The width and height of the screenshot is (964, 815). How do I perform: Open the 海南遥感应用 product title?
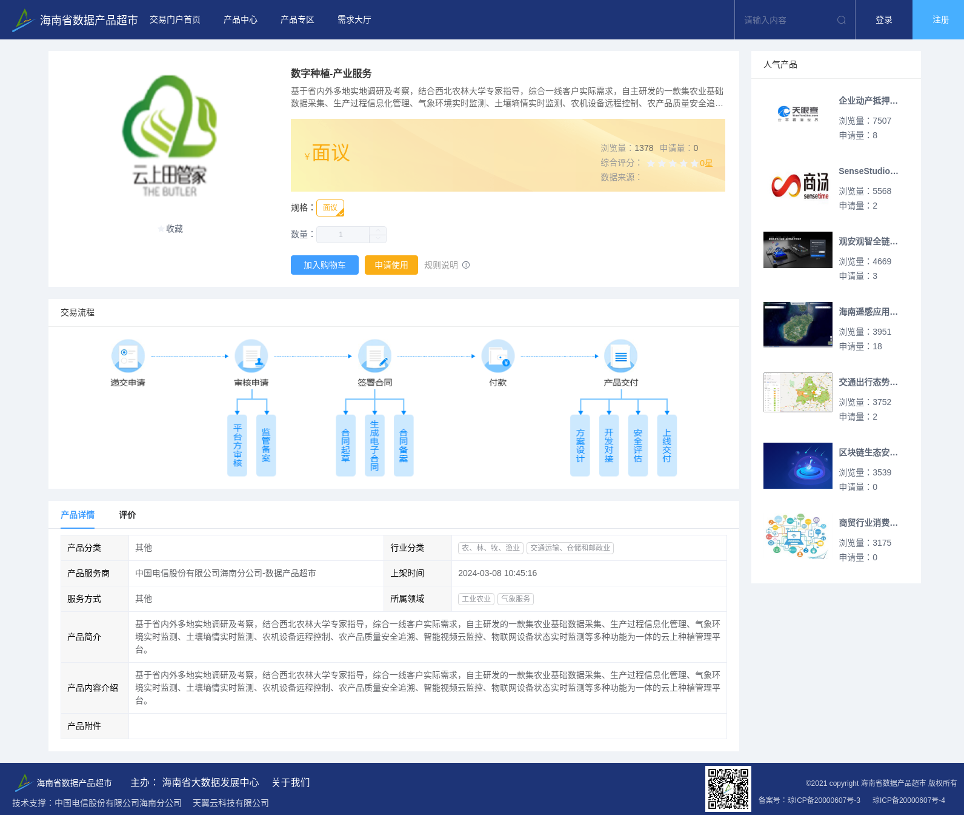click(868, 312)
